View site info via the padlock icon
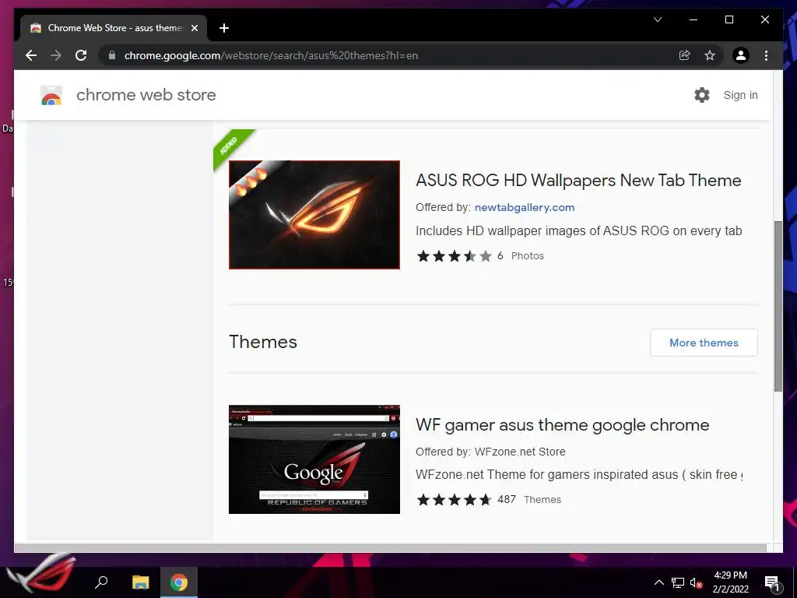This screenshot has height=598, width=797. pyautogui.click(x=112, y=55)
